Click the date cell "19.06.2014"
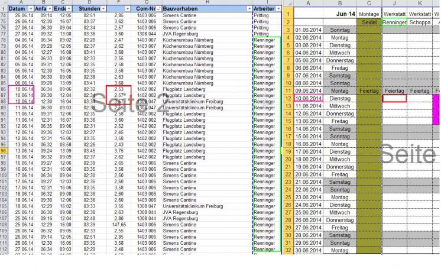Screen dimensions: 441x269 308,167
